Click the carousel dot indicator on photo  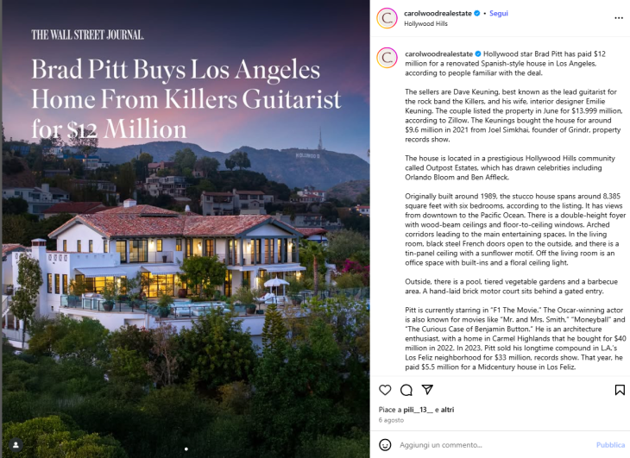coord(186,449)
